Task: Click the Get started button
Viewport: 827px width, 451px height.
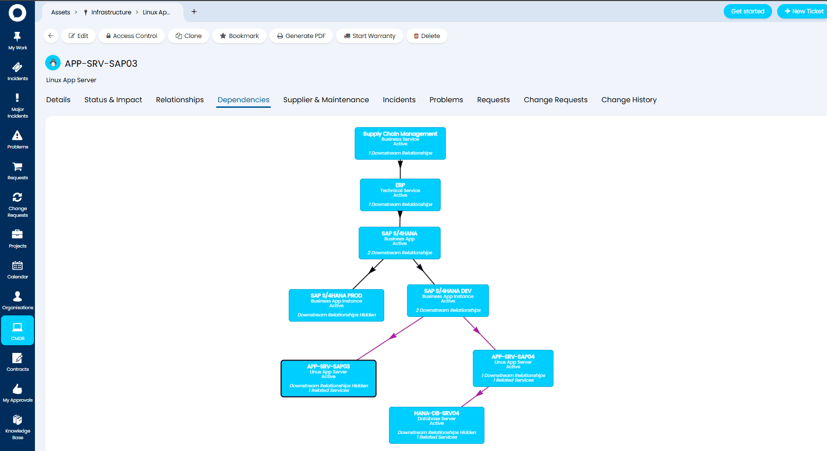Action: click(748, 11)
